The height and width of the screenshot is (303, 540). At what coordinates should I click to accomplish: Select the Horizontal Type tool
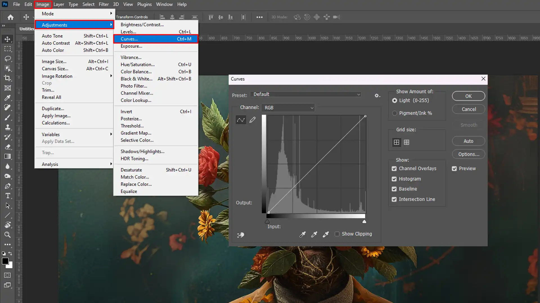8,196
